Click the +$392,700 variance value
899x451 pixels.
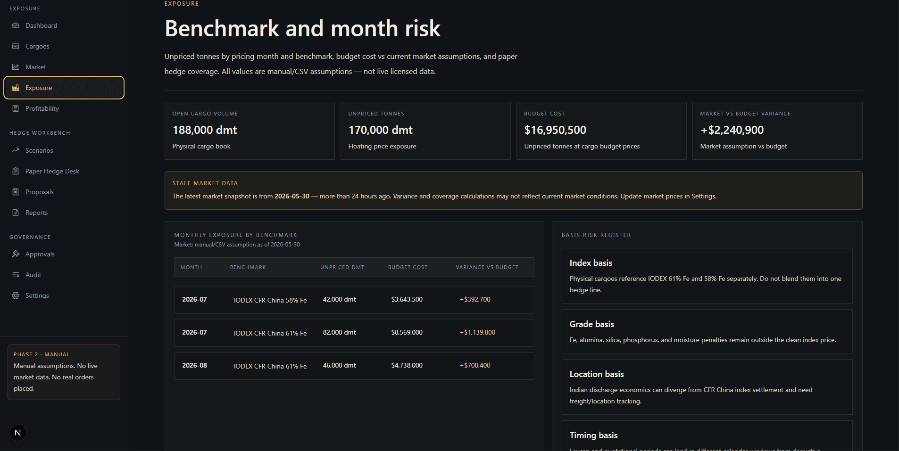(475, 299)
